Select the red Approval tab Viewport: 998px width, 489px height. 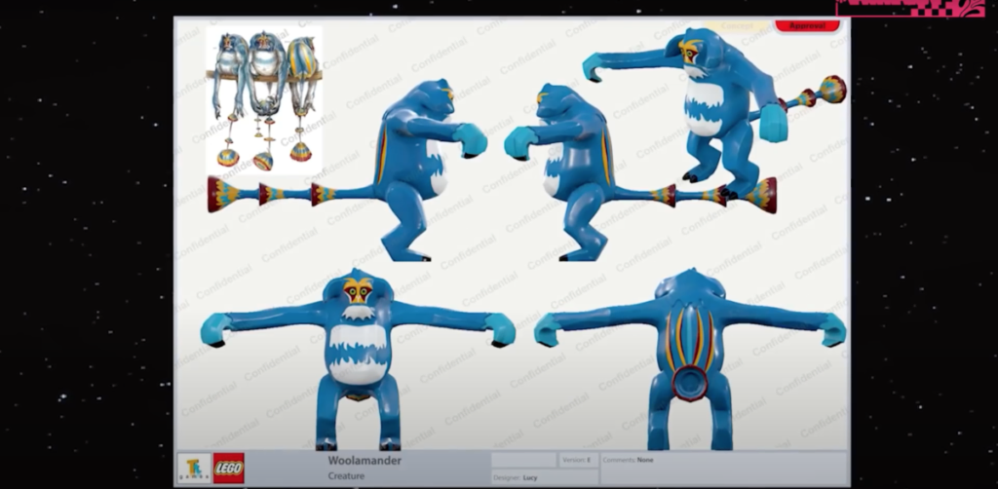click(x=807, y=26)
